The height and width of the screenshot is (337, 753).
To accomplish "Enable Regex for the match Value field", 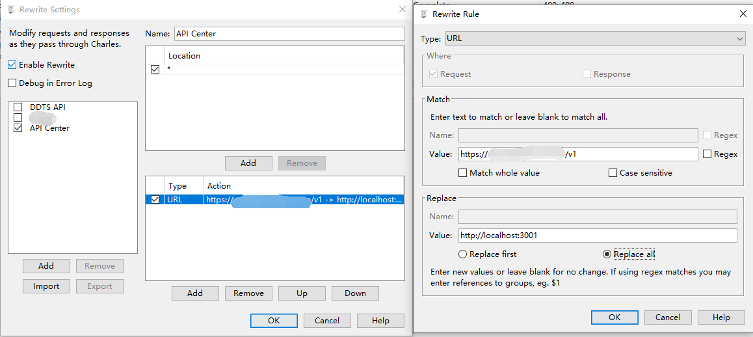I will (x=707, y=154).
